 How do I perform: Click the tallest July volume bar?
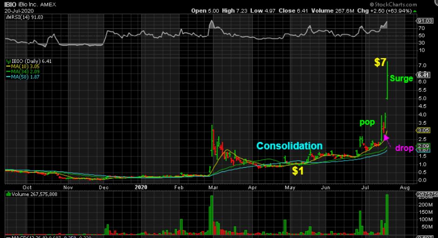[387, 215]
